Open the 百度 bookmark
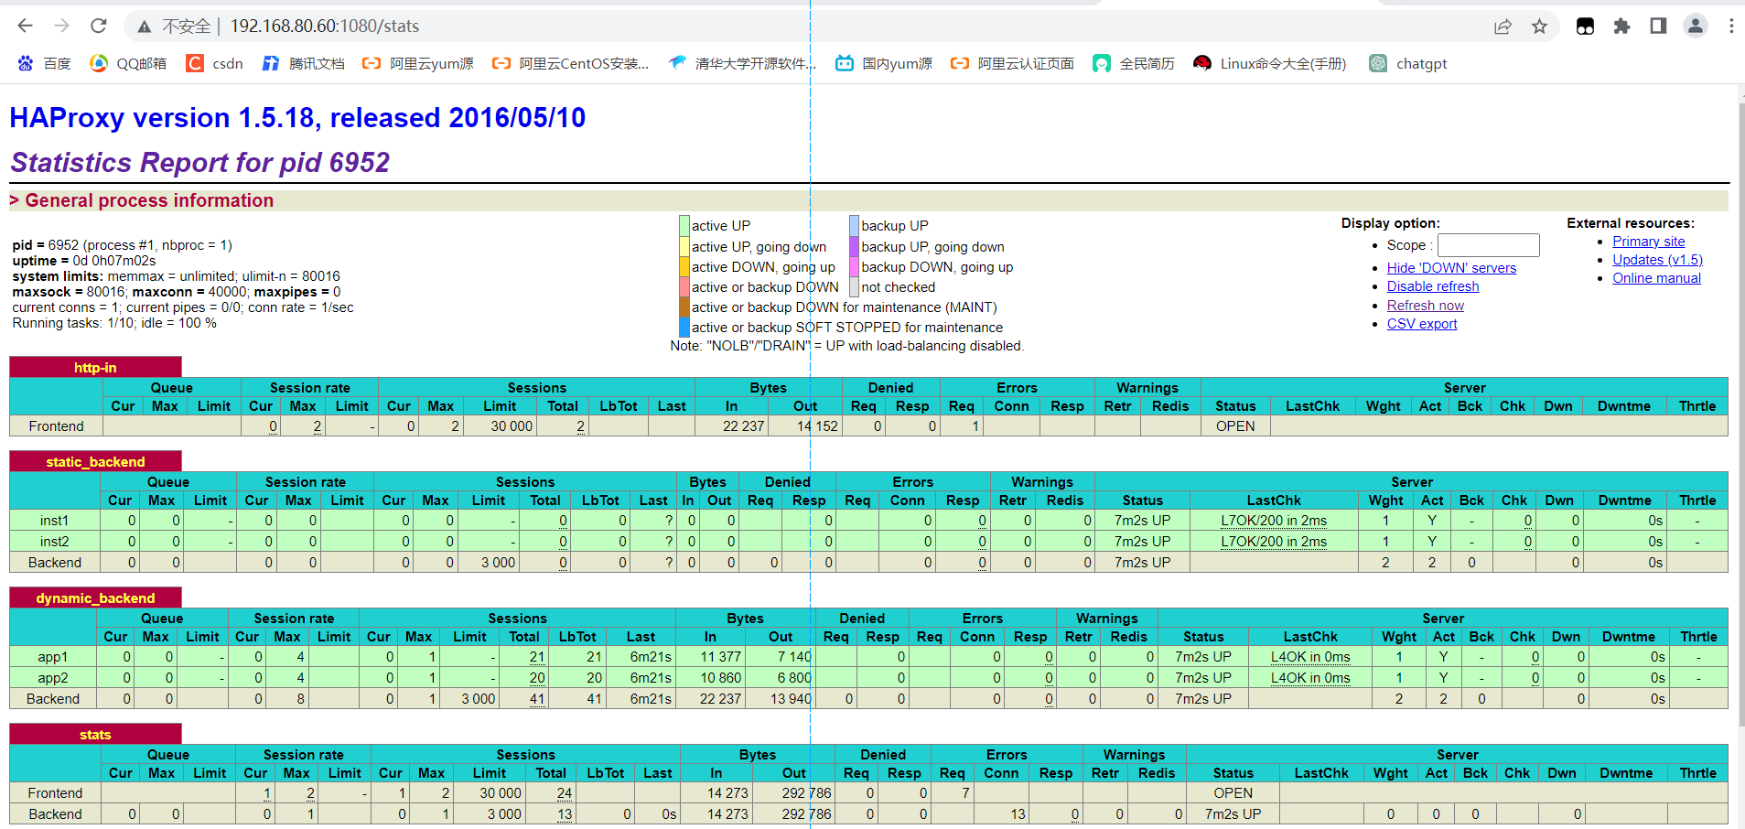Image resolution: width=1745 pixels, height=829 pixels. tap(44, 63)
